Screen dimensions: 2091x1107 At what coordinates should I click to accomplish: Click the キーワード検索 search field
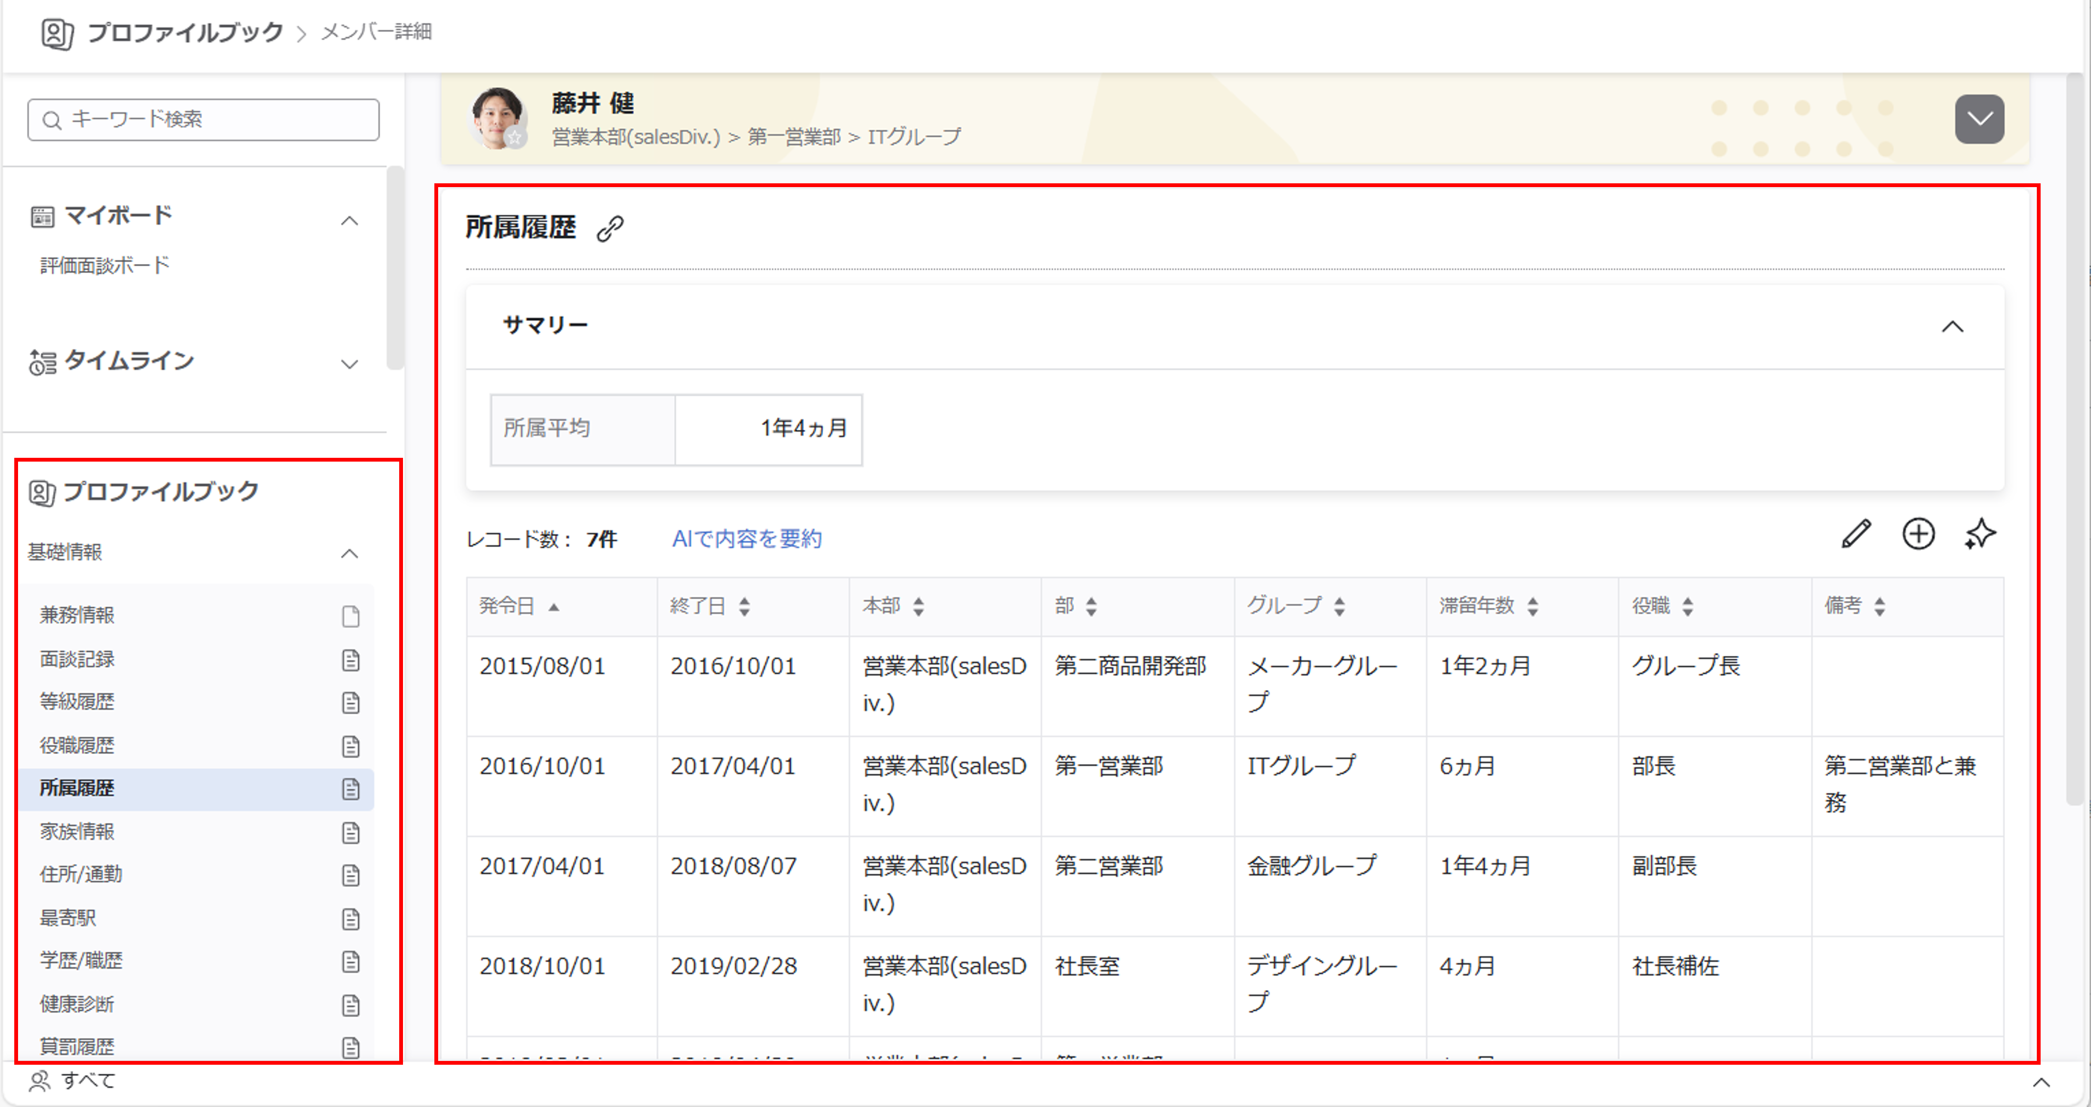click(203, 120)
